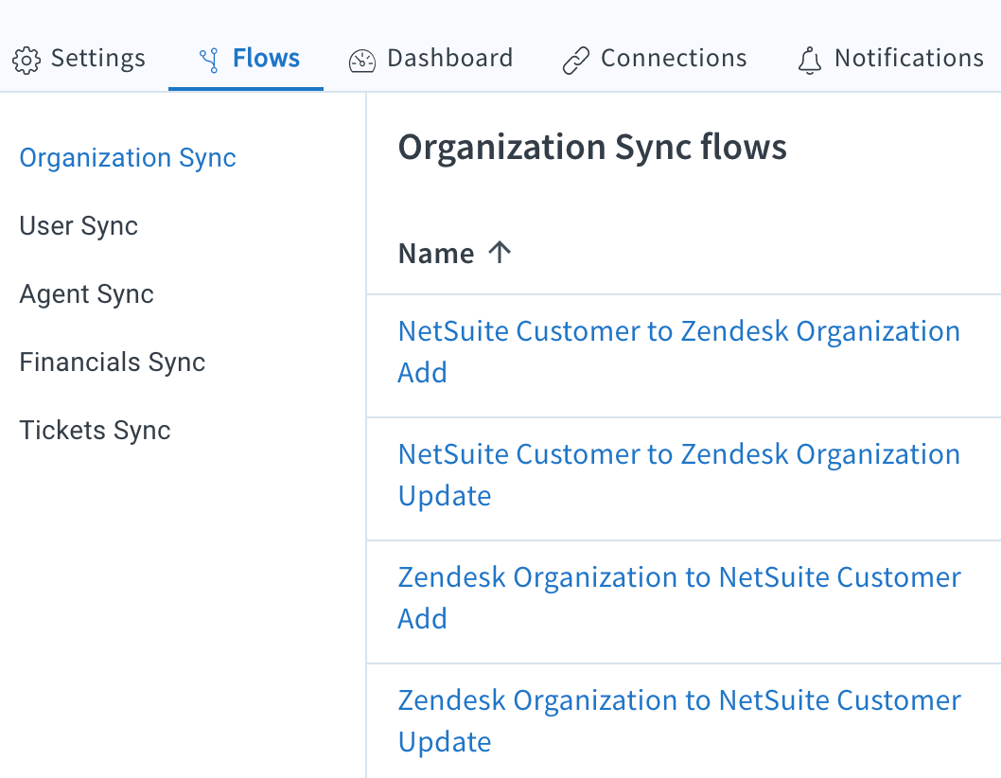This screenshot has width=1001, height=778.
Task: Open NetSuite Customer to Zendesk Organization Add flow
Action: click(x=679, y=351)
